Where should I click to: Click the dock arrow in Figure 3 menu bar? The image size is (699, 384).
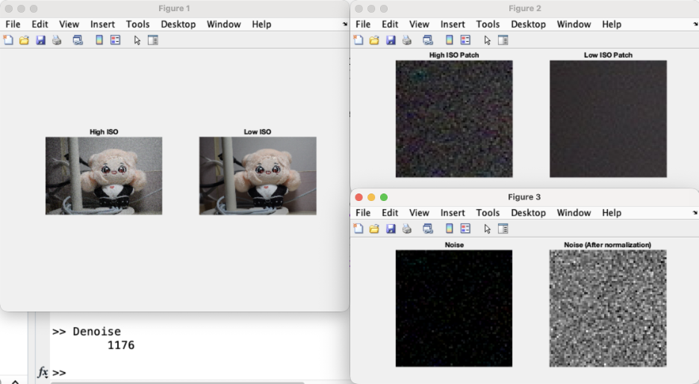(695, 213)
